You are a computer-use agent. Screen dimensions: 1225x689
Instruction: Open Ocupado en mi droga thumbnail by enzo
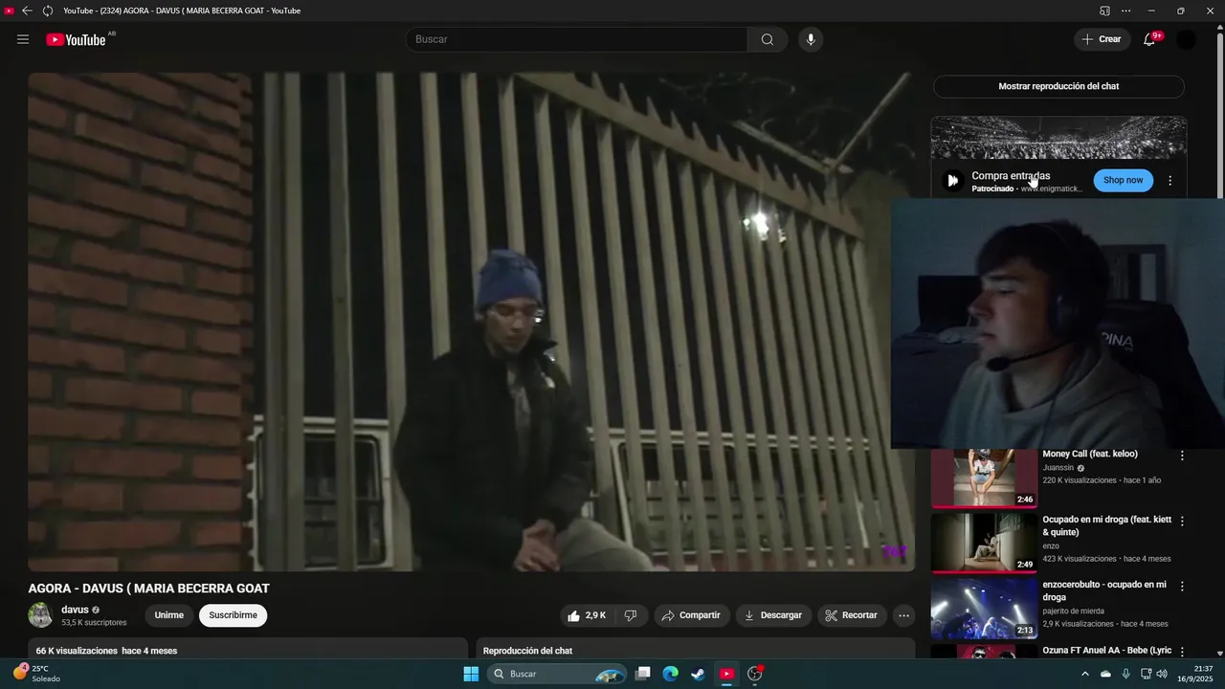tap(984, 542)
